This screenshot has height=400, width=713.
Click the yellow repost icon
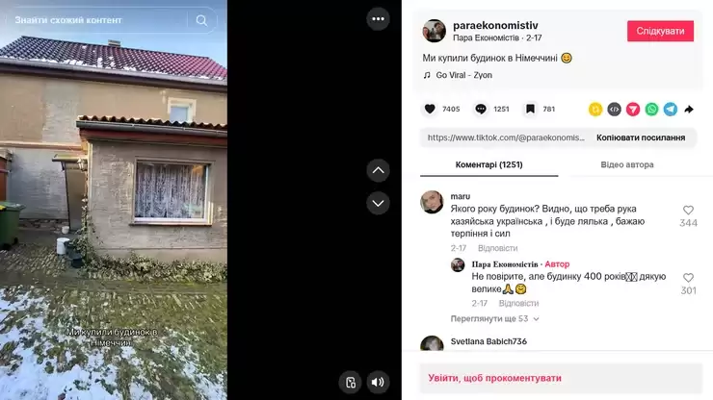click(x=595, y=109)
